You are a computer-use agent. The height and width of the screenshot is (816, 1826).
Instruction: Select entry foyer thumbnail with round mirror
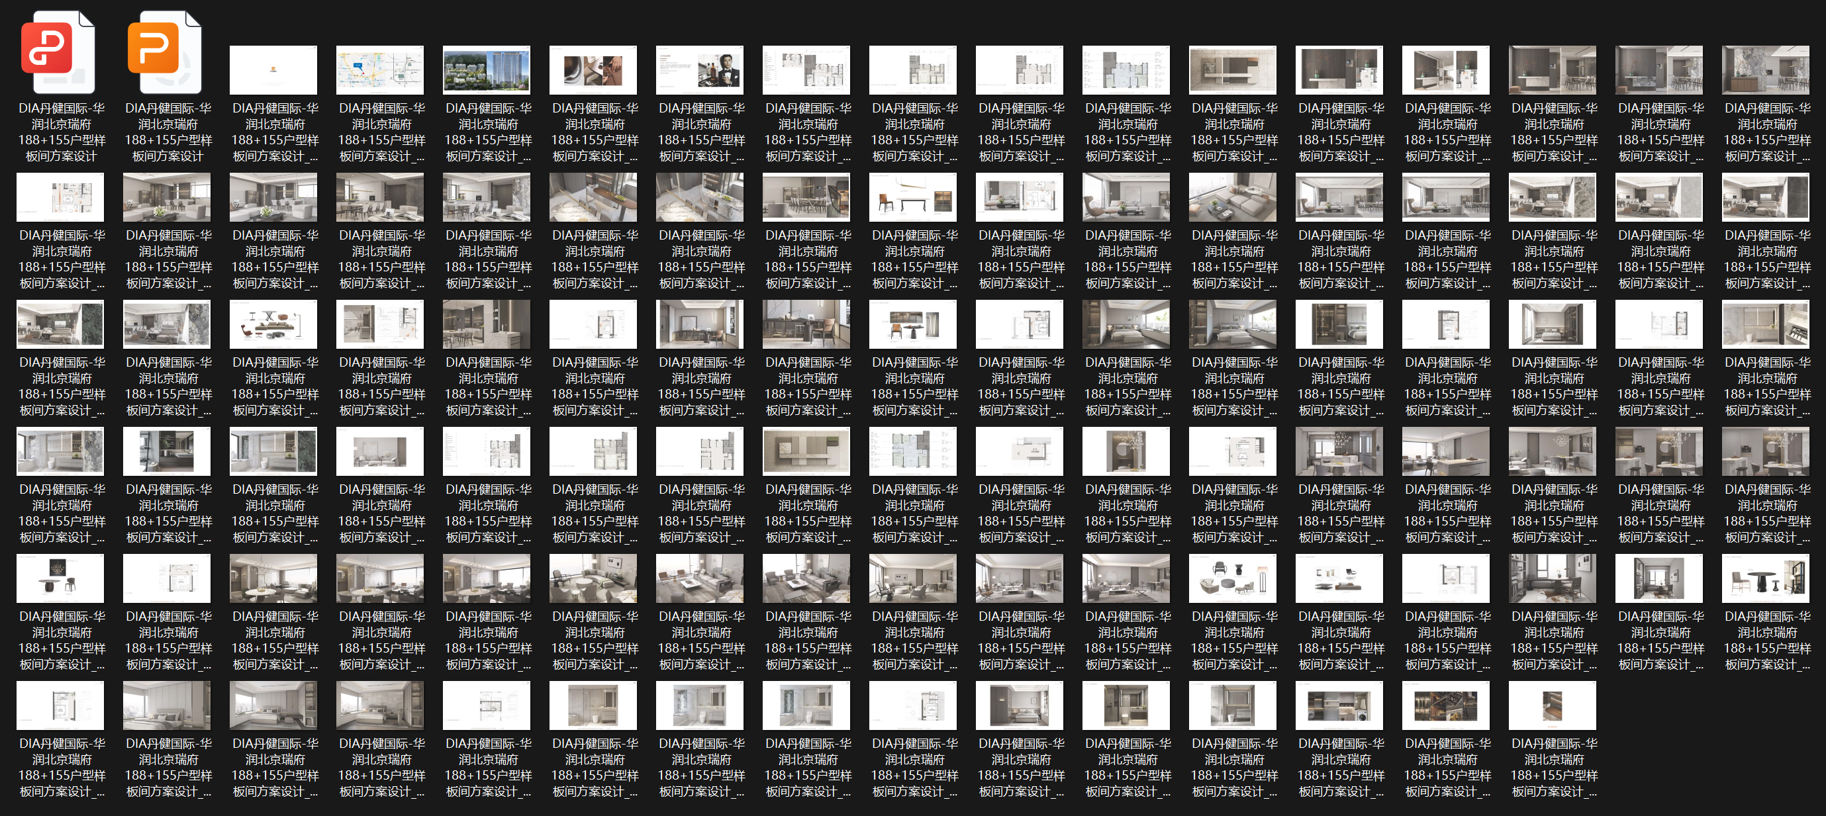[1126, 451]
